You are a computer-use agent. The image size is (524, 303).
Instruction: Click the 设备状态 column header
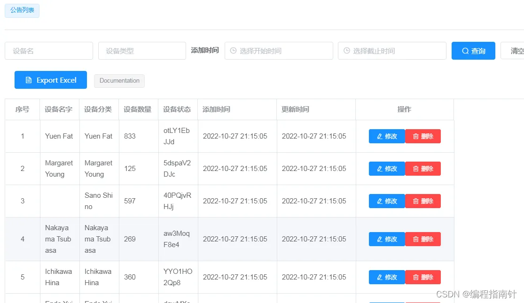pyautogui.click(x=177, y=109)
